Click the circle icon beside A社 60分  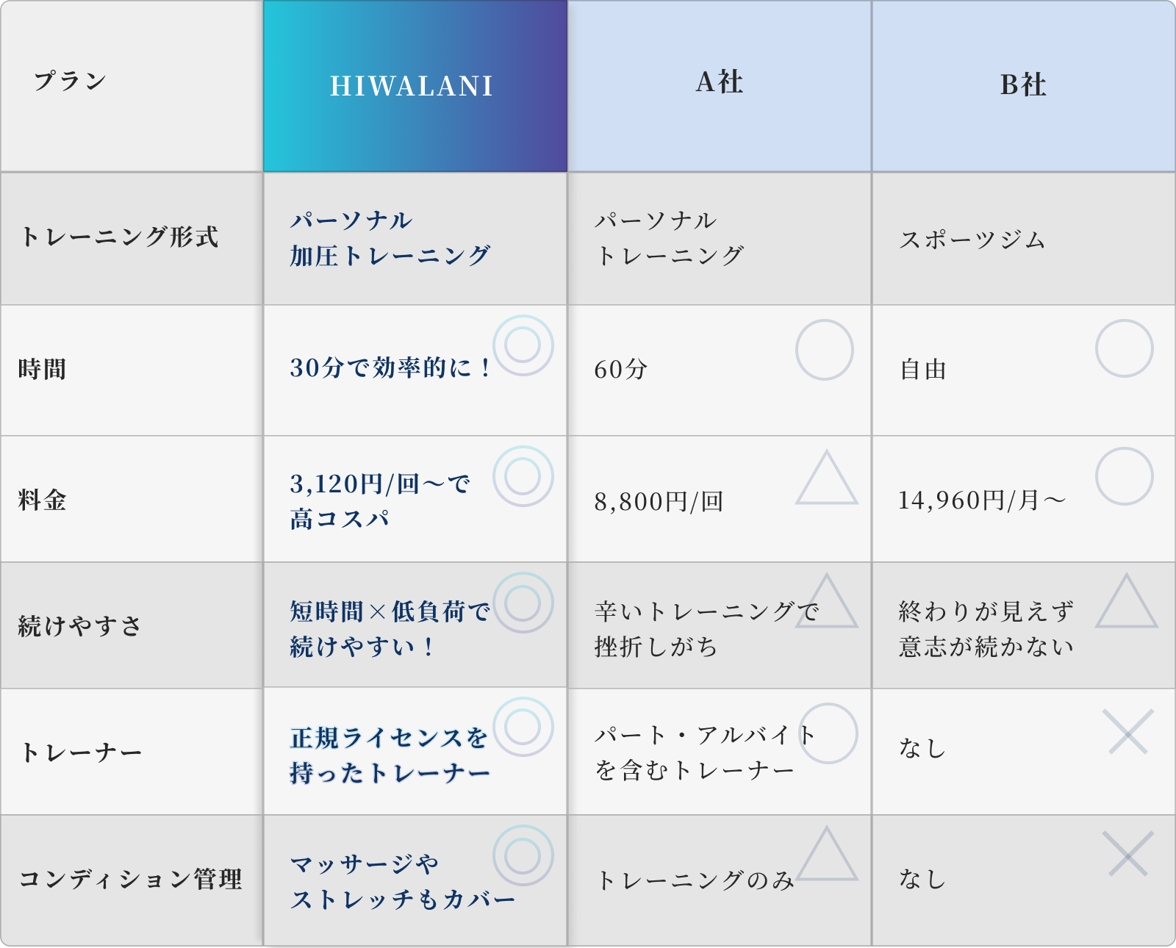825,350
